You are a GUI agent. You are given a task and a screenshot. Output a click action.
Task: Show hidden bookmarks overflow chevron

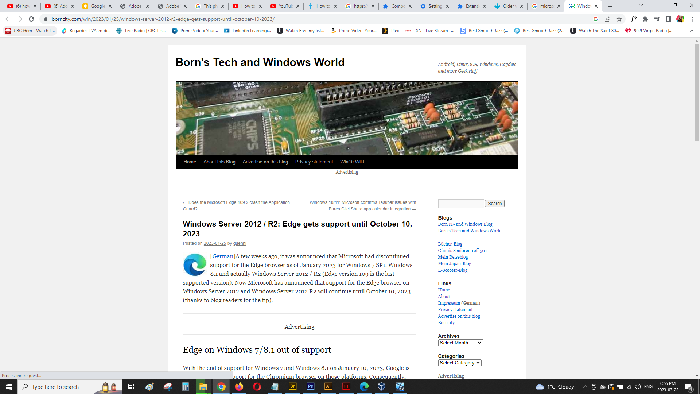[x=691, y=31]
